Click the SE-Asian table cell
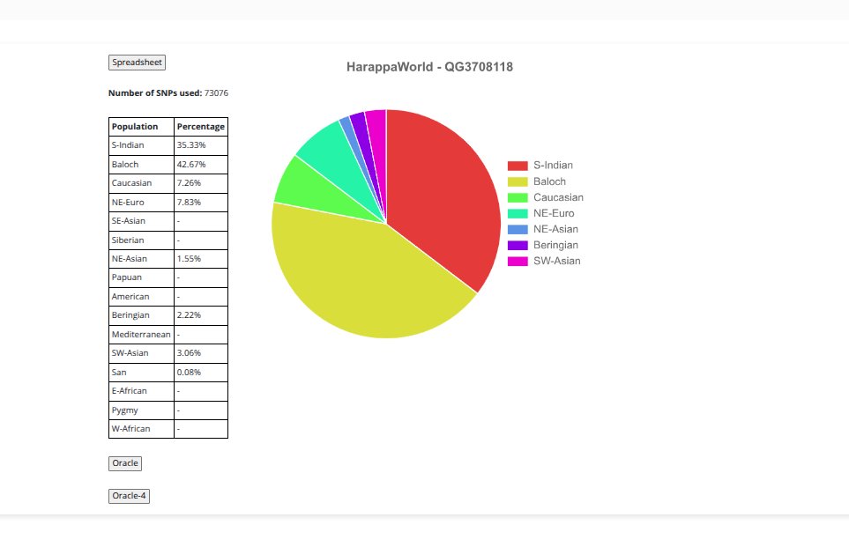 (x=141, y=221)
